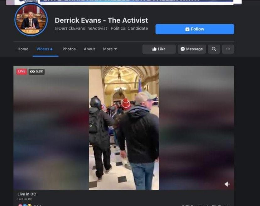View the About tab
The height and width of the screenshot is (206, 260).
[89, 49]
